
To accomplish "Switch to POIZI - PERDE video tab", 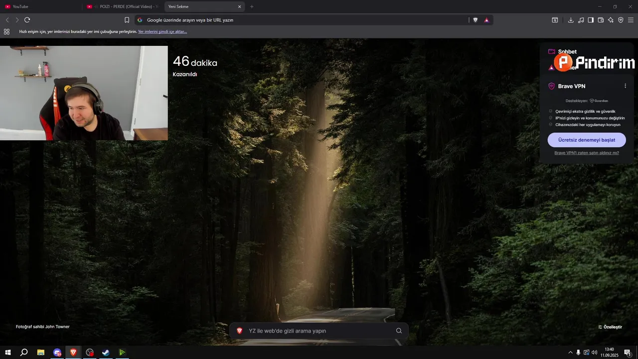I will click(123, 6).
